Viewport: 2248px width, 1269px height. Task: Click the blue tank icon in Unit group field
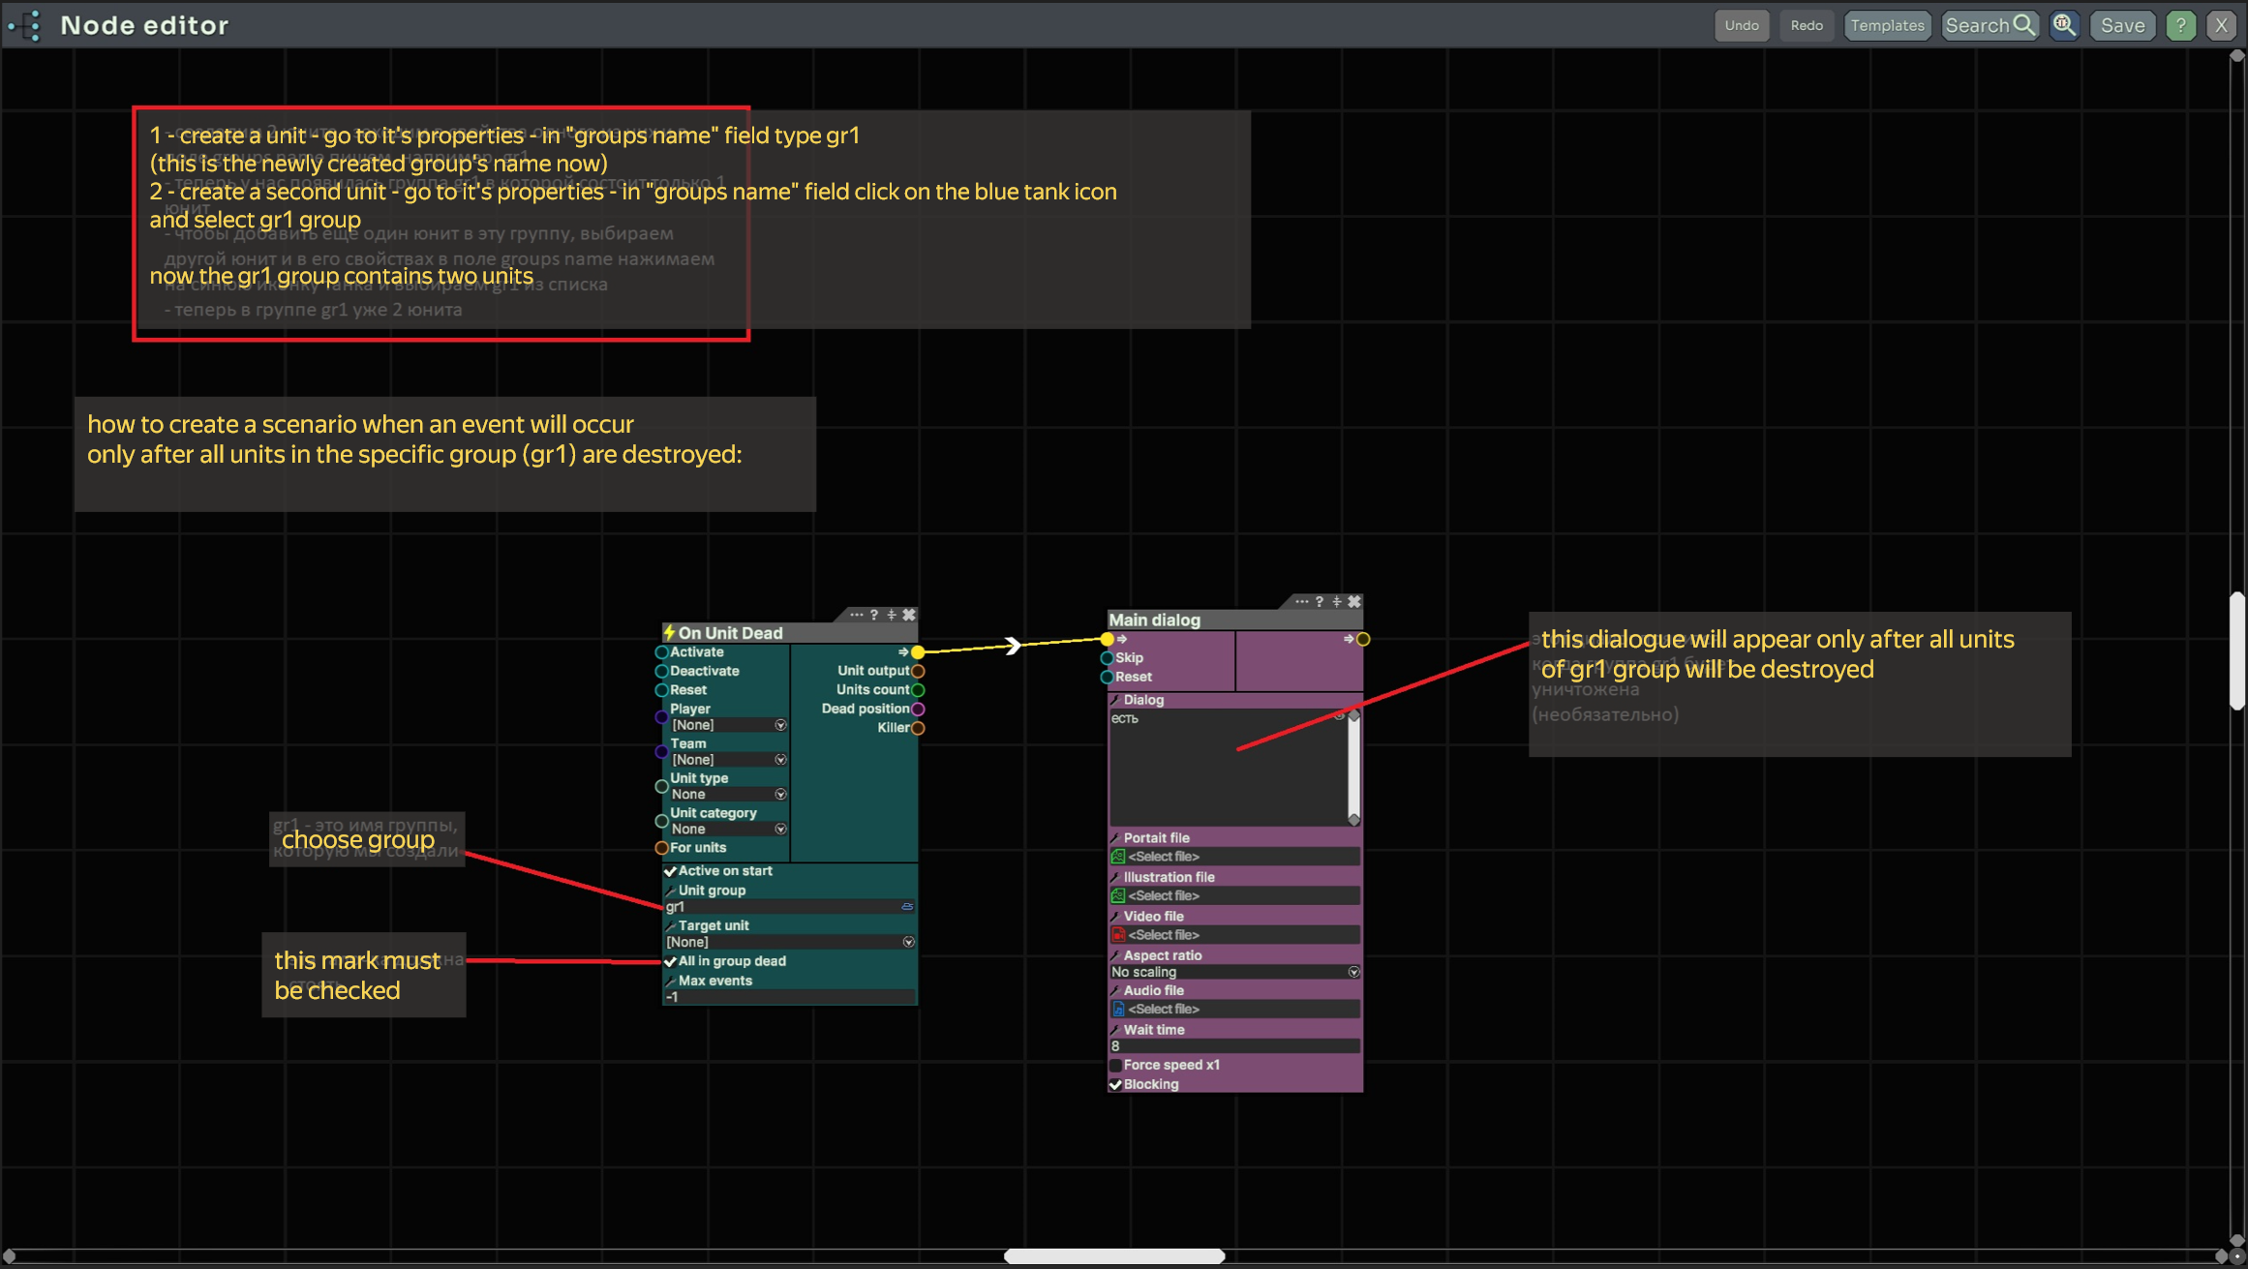907,907
